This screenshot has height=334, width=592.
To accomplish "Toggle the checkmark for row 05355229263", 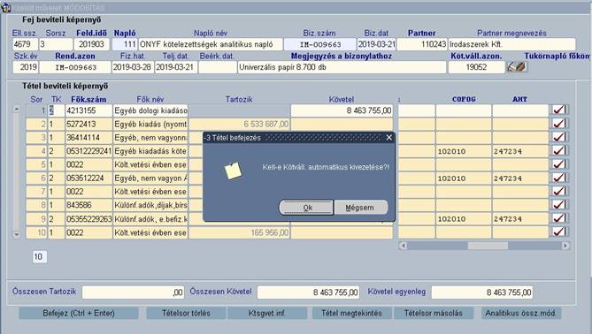I will pos(558,218).
